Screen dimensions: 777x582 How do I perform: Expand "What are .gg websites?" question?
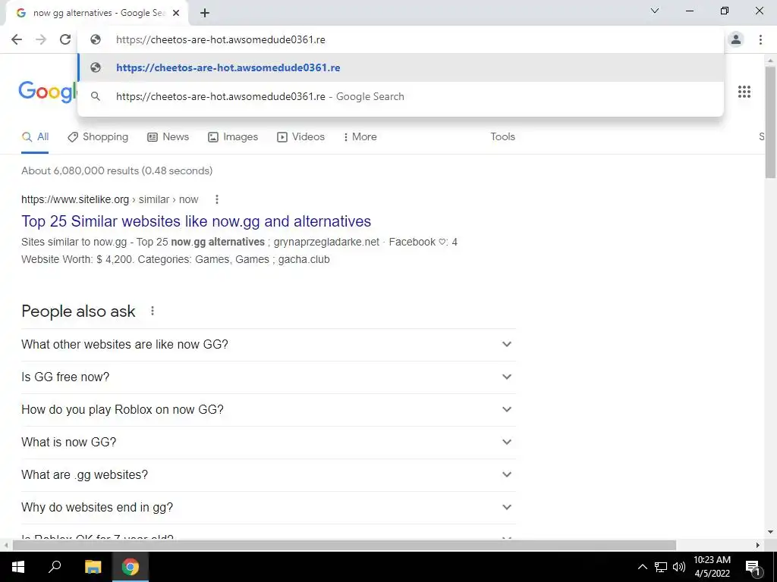tap(269, 474)
